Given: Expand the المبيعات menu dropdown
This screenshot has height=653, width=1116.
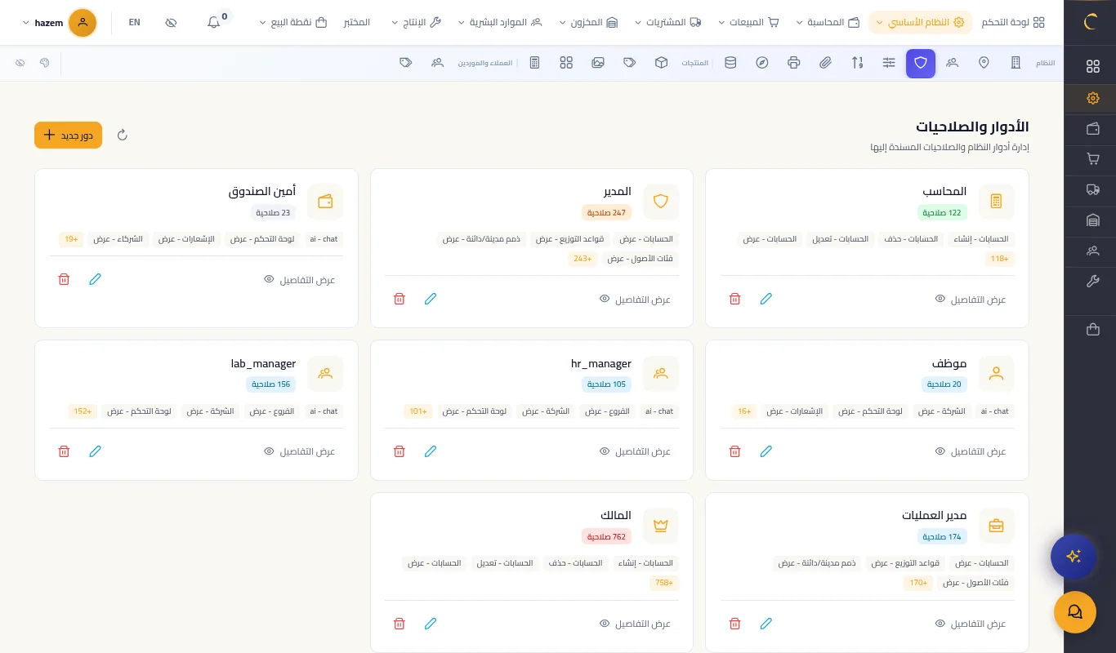Looking at the screenshot, I should (x=749, y=23).
